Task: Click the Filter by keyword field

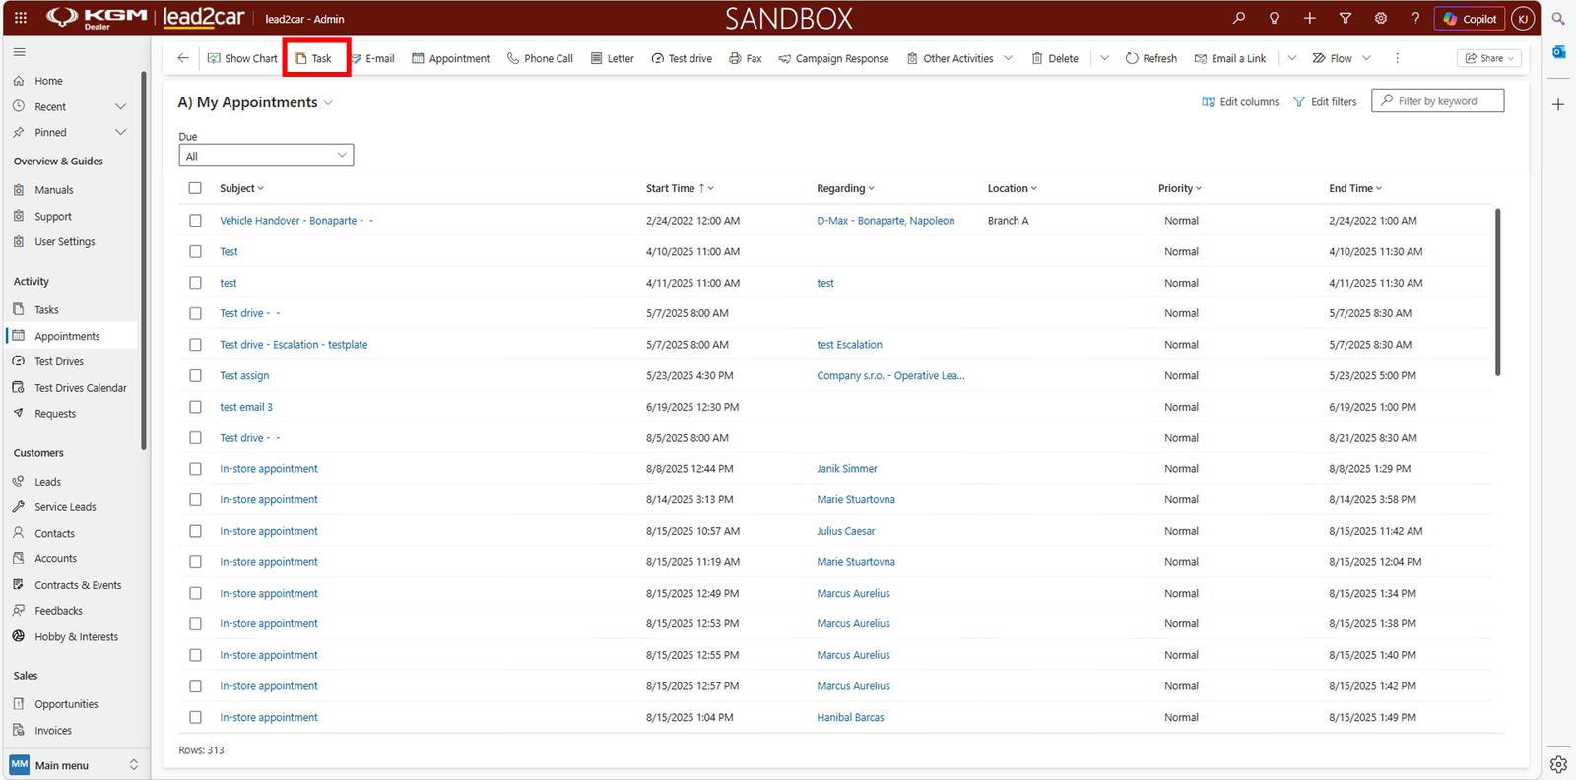Action: tap(1437, 100)
